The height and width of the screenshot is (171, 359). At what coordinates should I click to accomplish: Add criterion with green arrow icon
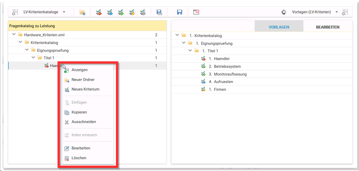tap(121, 13)
